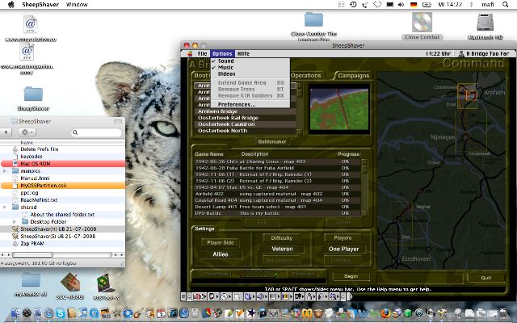
Task: Select Delete Prefs File in the Finder list
Action: (40, 149)
